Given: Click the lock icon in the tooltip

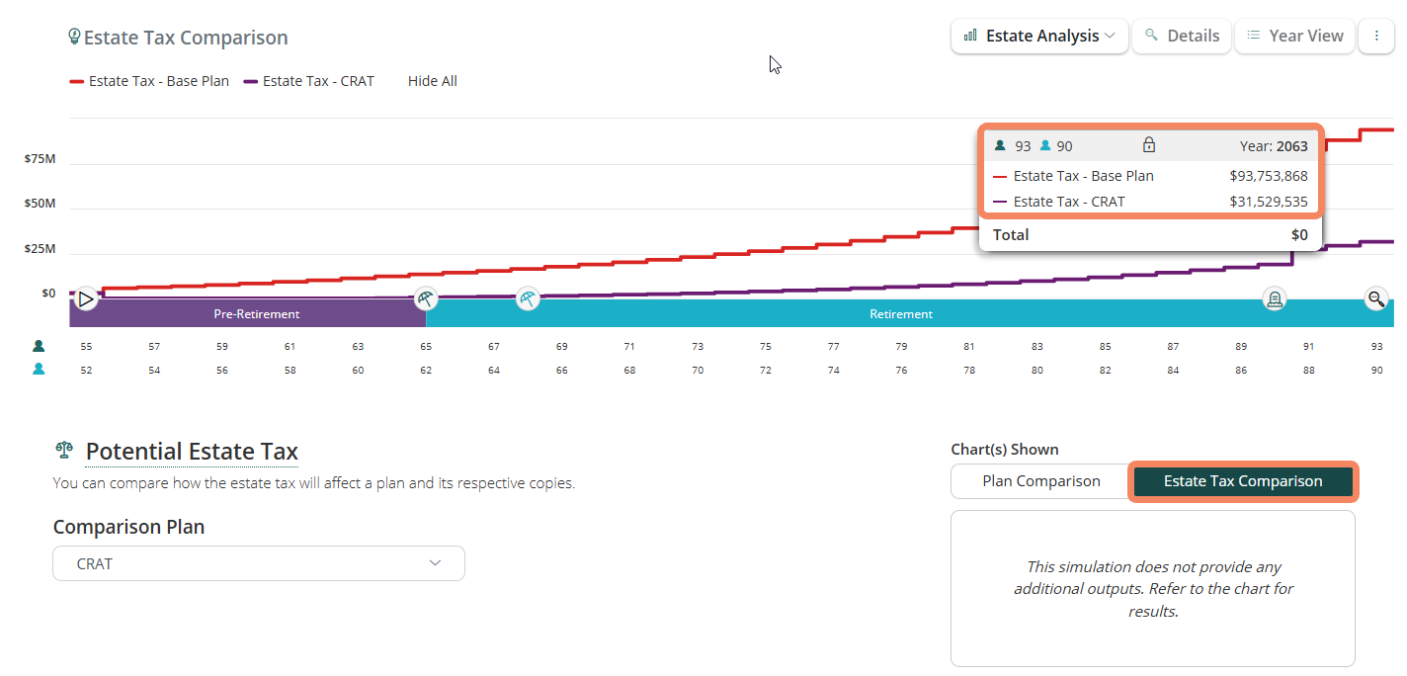Looking at the screenshot, I should (1148, 145).
